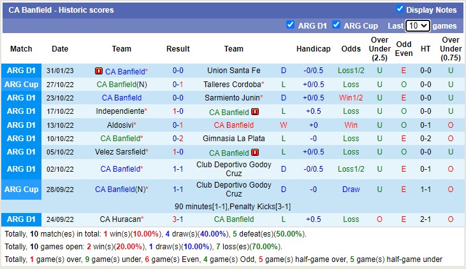The height and width of the screenshot is (269, 466).
Task: Click Win1/2 odds in Sarmiento Junin row
Action: click(351, 98)
